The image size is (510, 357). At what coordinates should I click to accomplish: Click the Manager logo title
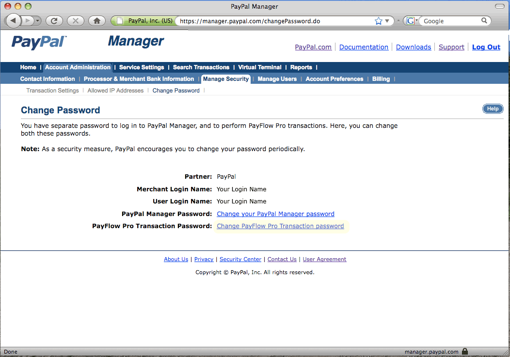click(x=136, y=41)
